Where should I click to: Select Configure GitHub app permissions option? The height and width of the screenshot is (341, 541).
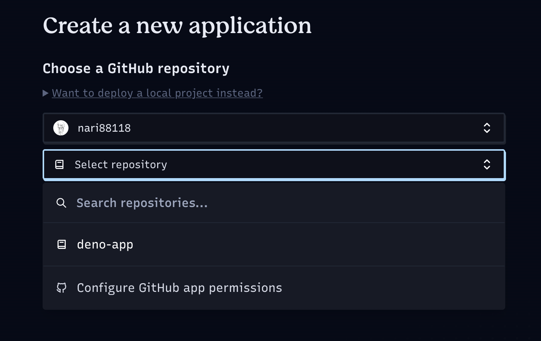[x=274, y=288]
